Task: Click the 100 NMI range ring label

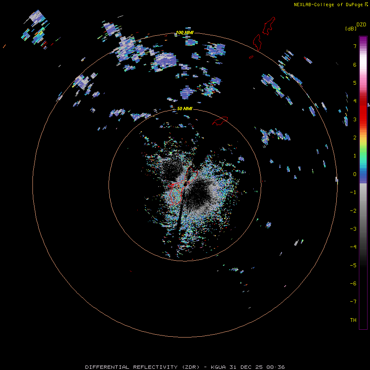Action: [185, 32]
